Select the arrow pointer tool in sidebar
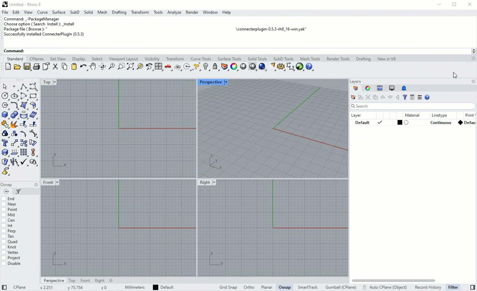This screenshot has height=291, width=477. tap(5, 86)
